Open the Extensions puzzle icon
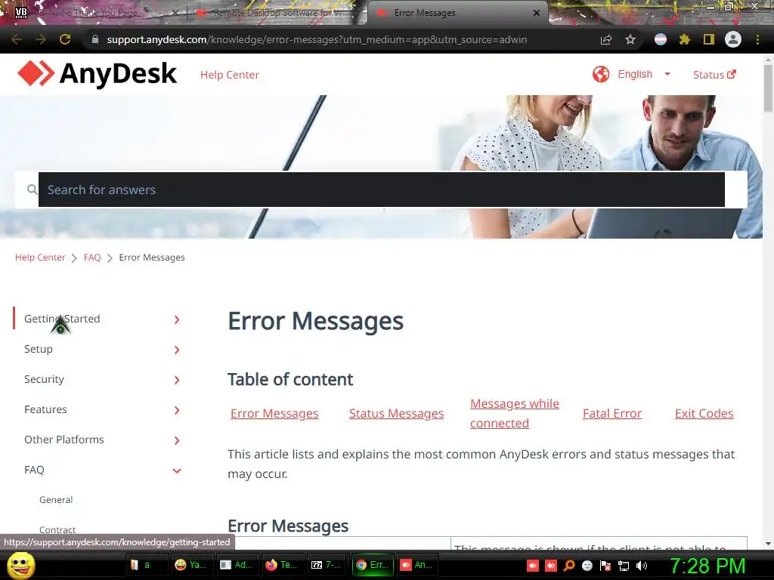The width and height of the screenshot is (774, 580). point(684,39)
